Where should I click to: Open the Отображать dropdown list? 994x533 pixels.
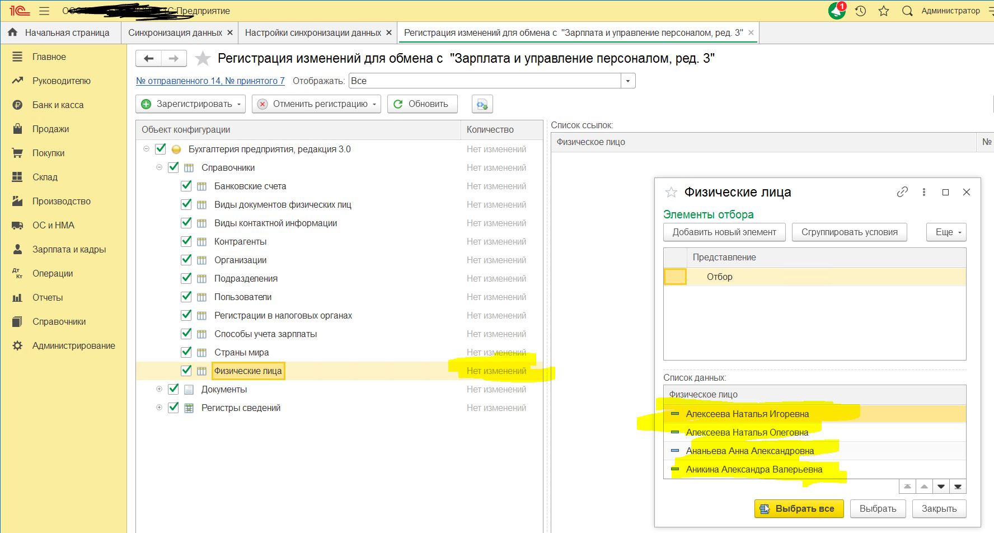pyautogui.click(x=628, y=81)
